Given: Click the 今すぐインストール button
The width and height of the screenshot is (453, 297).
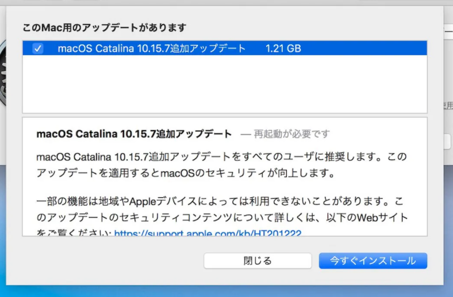Looking at the screenshot, I should 373,261.
